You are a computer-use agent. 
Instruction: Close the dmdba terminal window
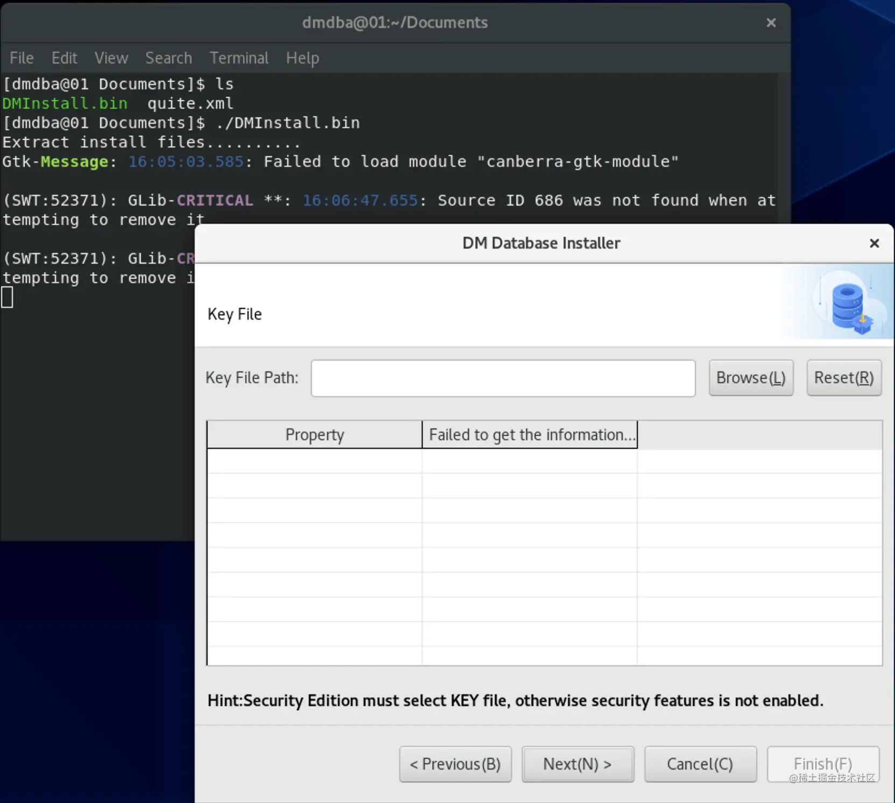[771, 23]
